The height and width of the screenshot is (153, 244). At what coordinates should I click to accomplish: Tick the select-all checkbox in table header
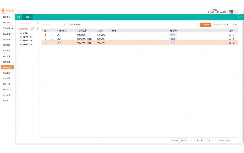click(52, 31)
